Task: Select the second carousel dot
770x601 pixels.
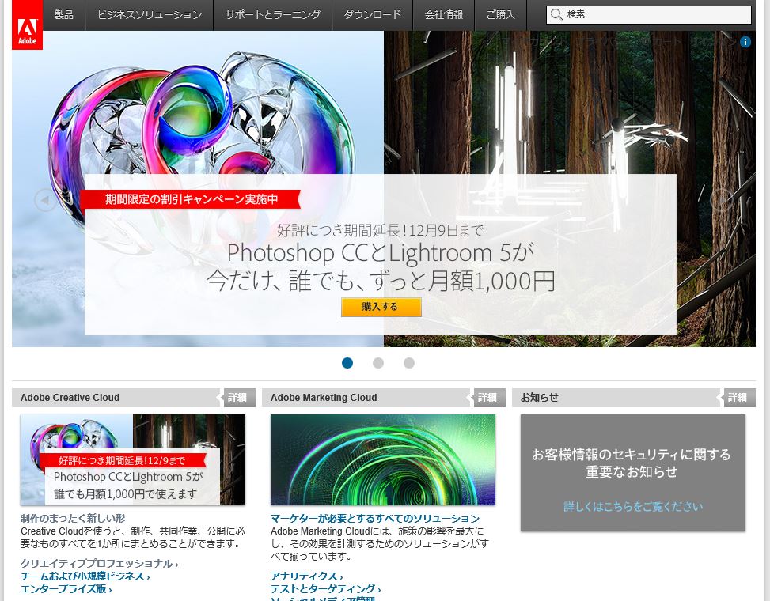Action: click(x=378, y=362)
